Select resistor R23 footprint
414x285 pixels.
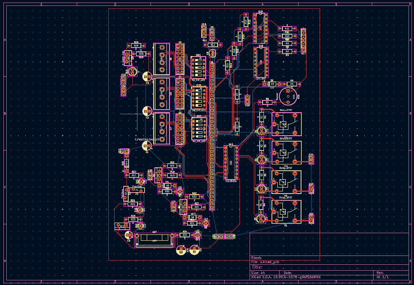[x=196, y=207]
